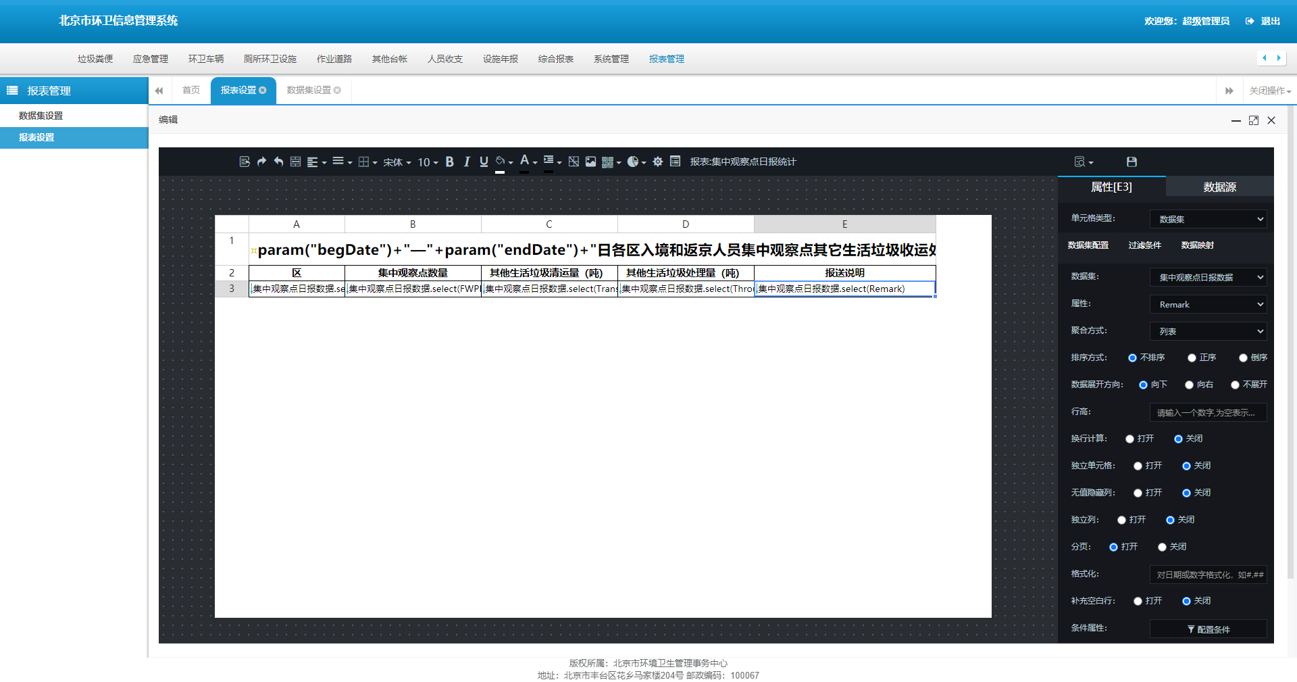Click the slash header cell icon

click(574, 162)
